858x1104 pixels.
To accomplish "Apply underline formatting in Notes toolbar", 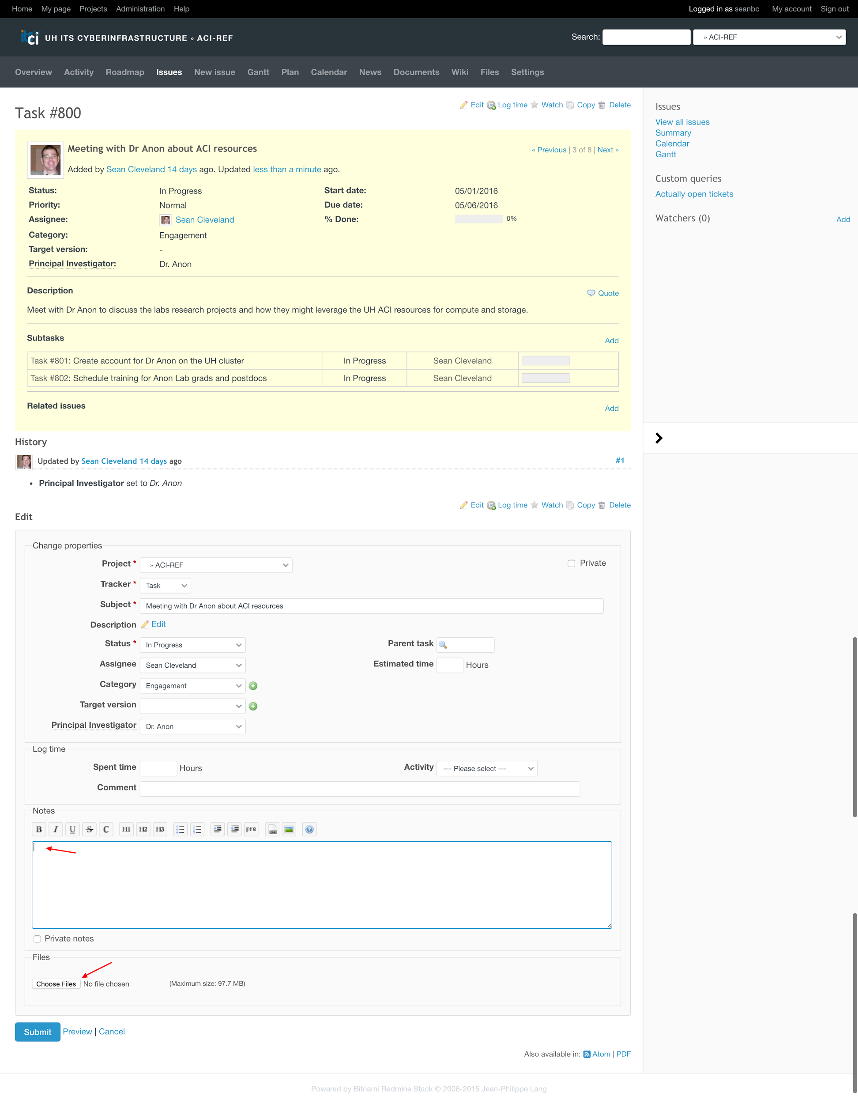I will point(72,829).
